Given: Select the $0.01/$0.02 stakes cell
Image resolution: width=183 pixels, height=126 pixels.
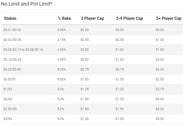Looking at the screenshot, I should click(x=12, y=30).
